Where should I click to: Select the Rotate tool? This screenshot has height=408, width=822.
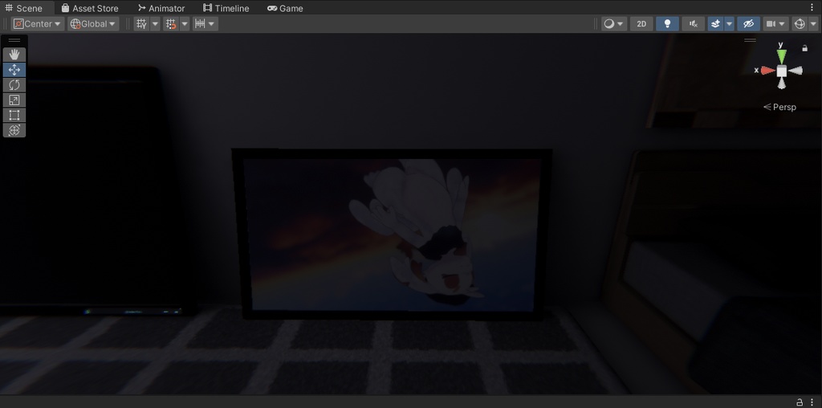pos(14,85)
